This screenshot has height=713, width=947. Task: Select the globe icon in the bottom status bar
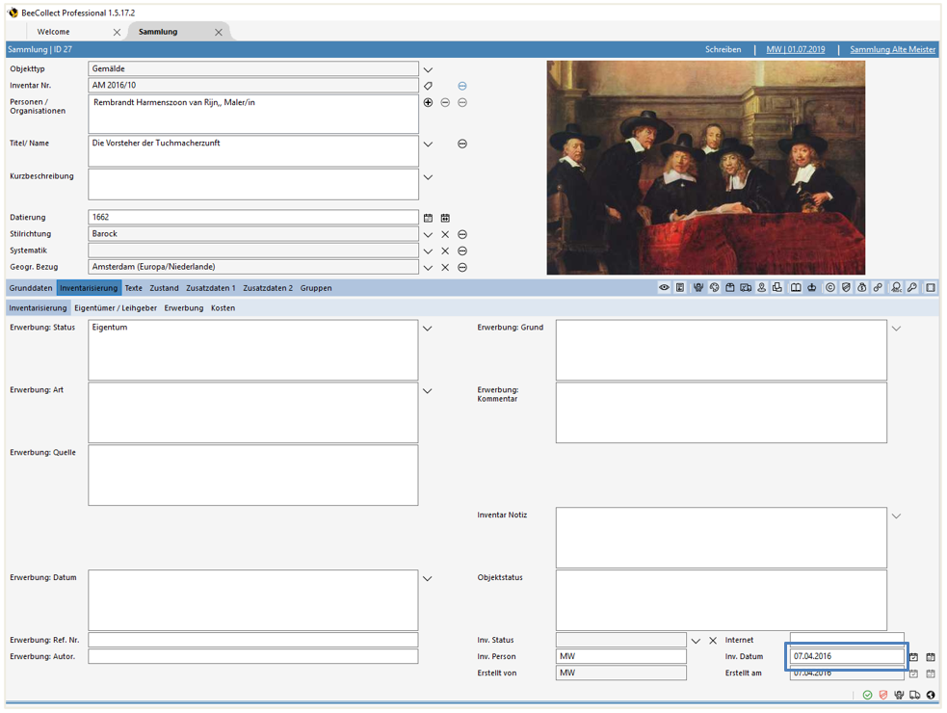click(x=930, y=695)
